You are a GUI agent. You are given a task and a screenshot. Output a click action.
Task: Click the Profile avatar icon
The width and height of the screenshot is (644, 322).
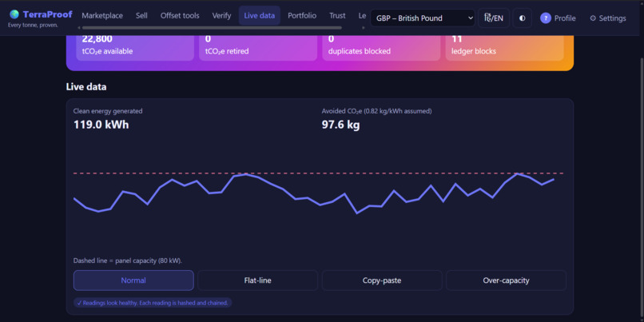coord(546,18)
